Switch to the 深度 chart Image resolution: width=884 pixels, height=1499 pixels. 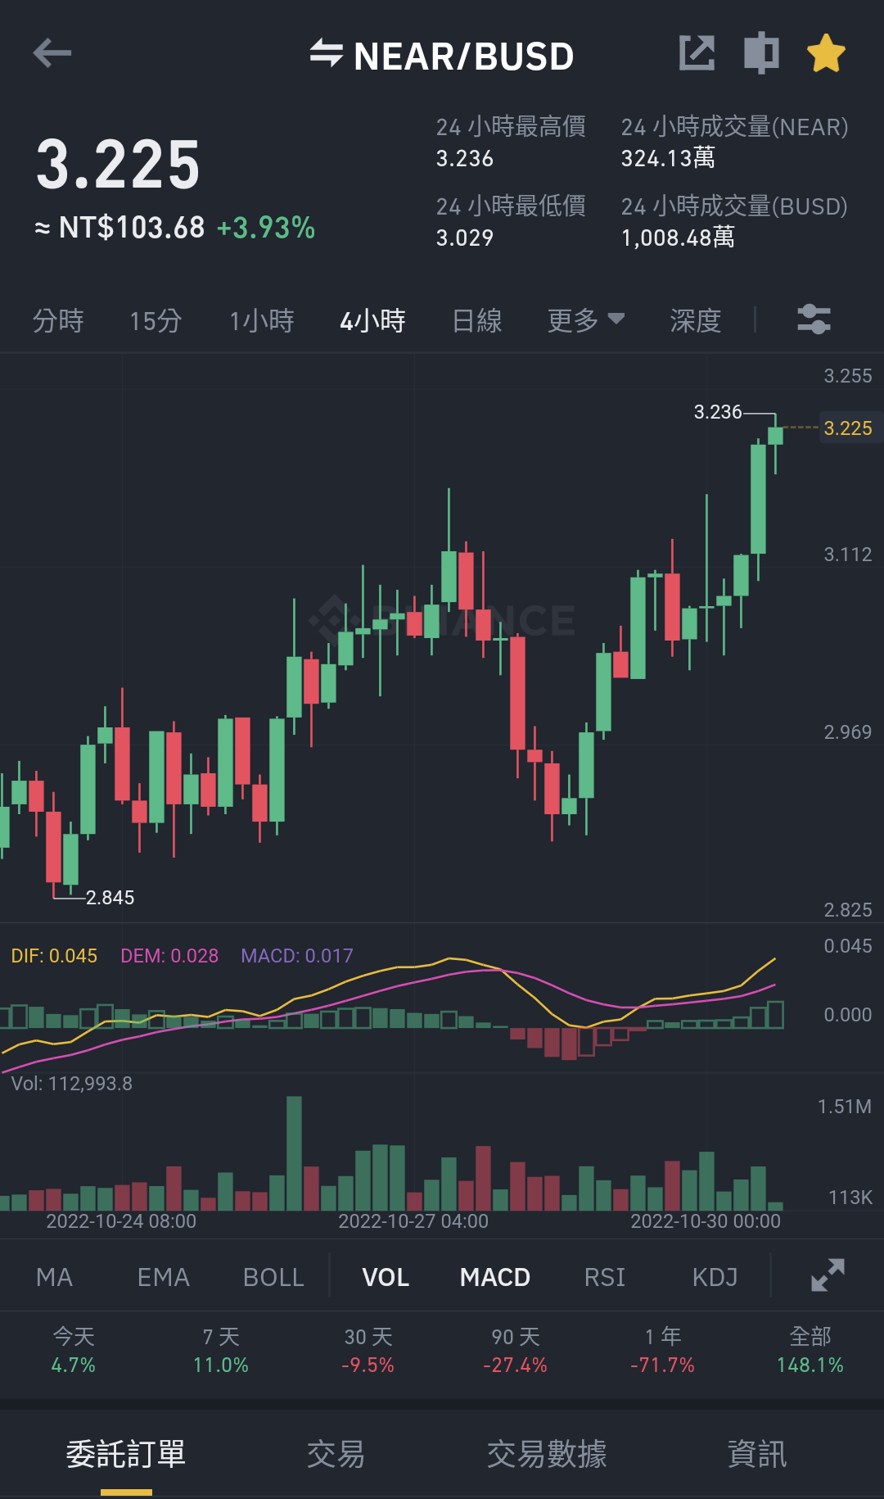click(696, 320)
